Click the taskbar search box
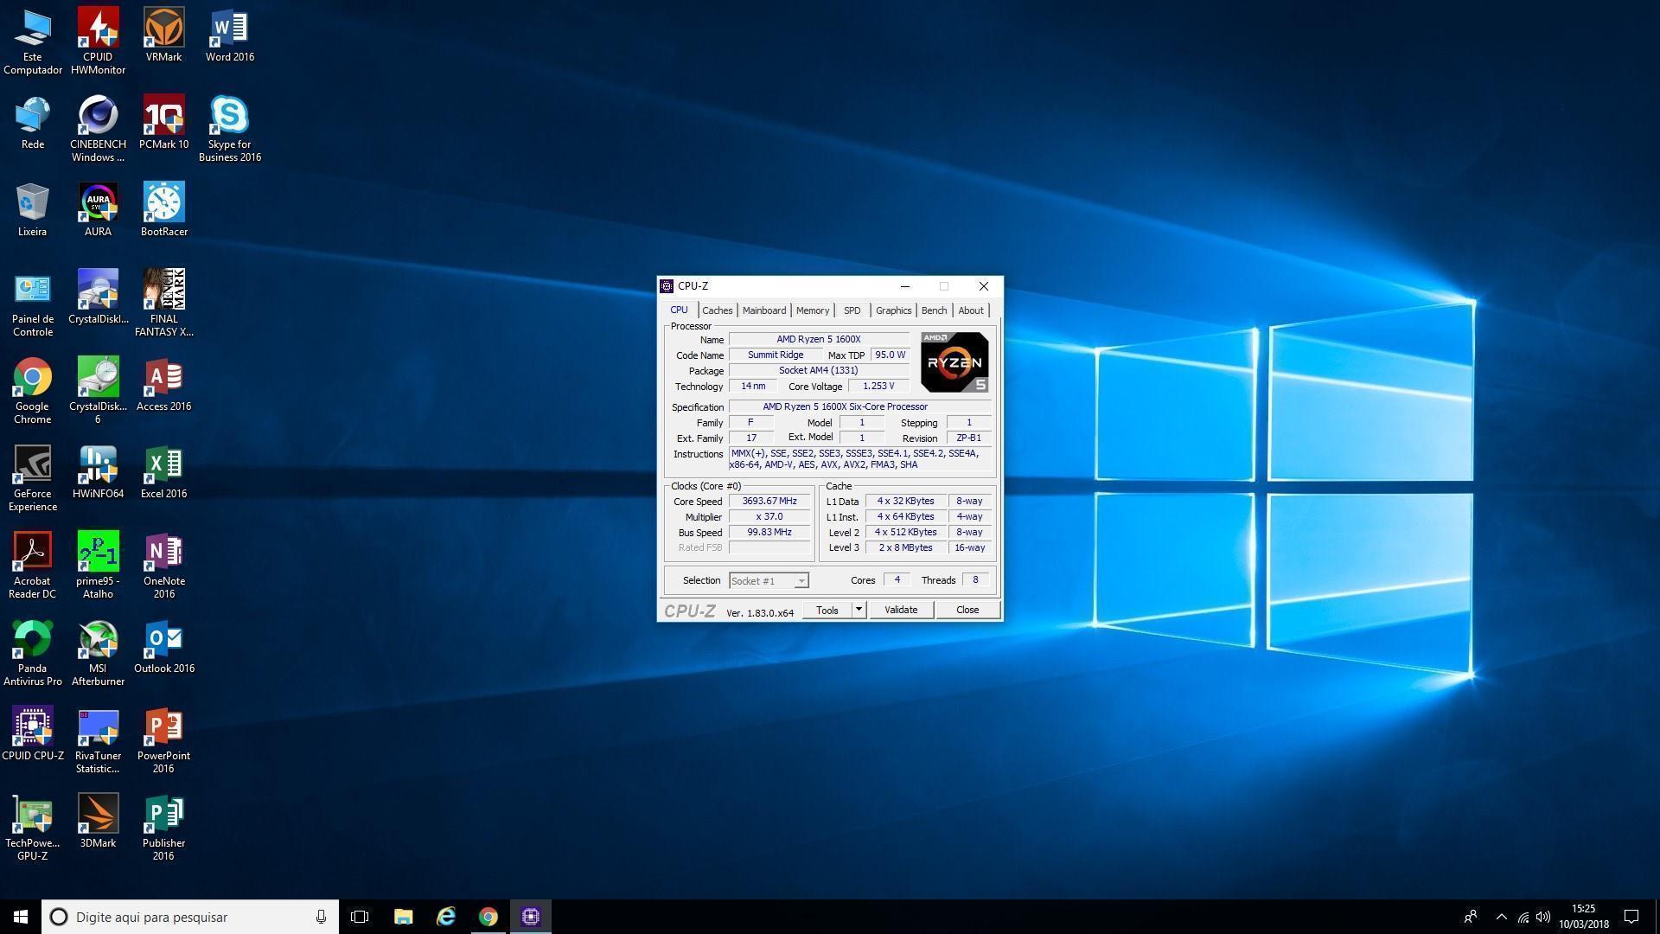Screen dimensions: 1660x934 coord(189,917)
